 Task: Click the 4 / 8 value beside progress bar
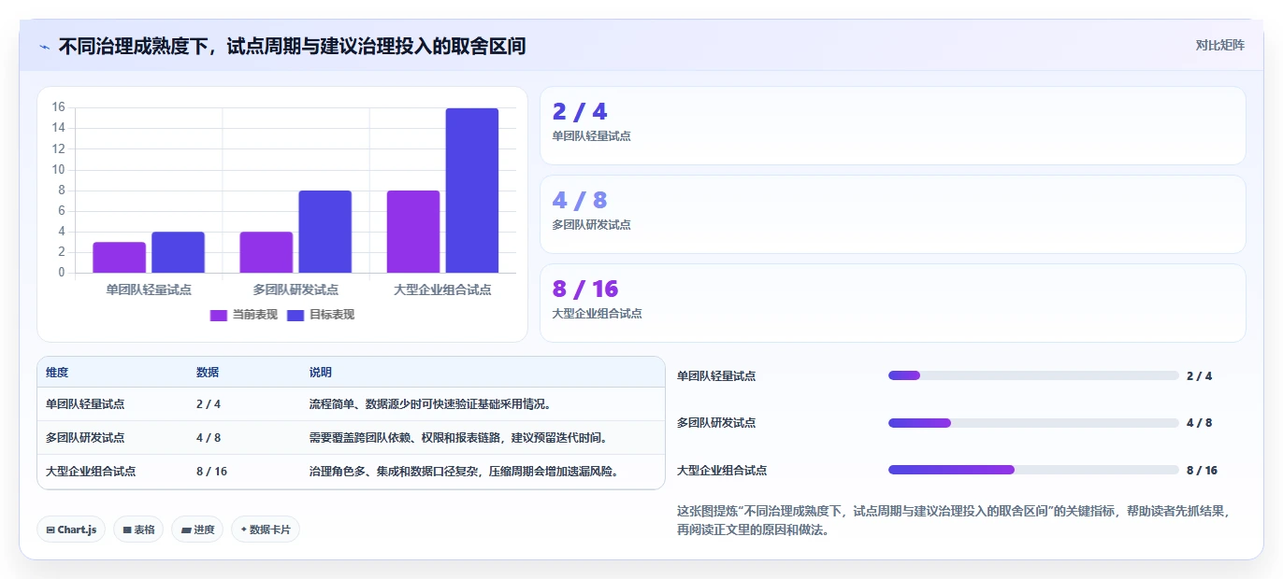click(x=1199, y=423)
